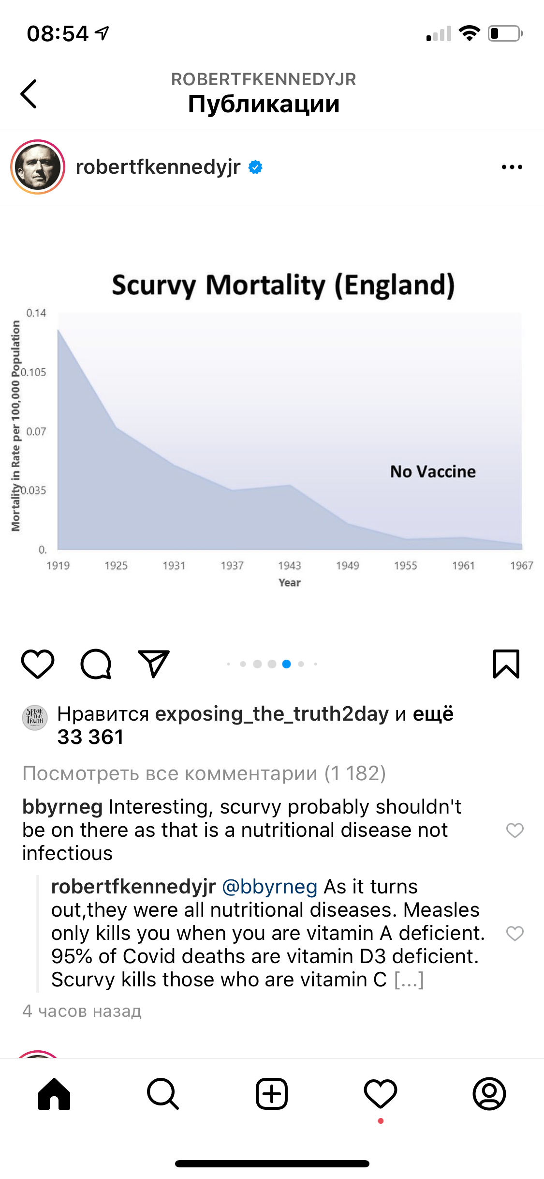Viewport: 544px width, 1179px height.
Task: Open the likes count 33 361
Action: [90, 737]
